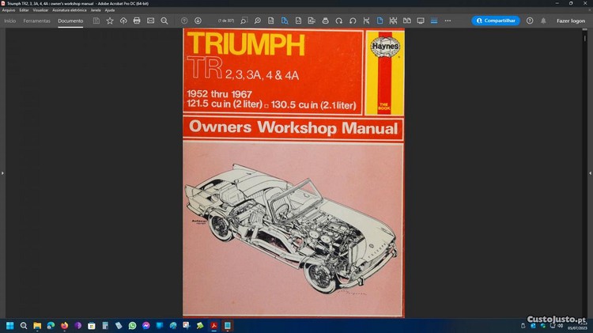593x333 pixels.
Task: Open the Arquivo menu
Action: coord(9,9)
